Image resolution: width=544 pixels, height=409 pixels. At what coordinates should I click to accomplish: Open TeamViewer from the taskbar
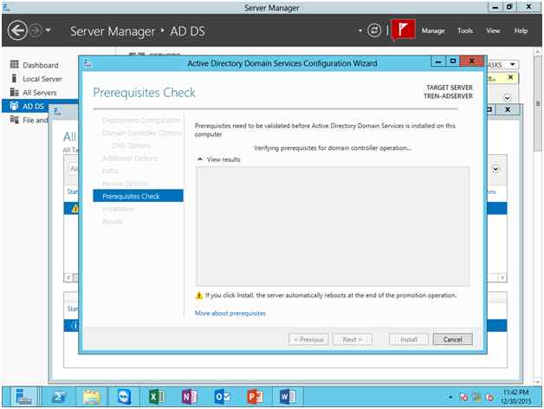tap(124, 397)
